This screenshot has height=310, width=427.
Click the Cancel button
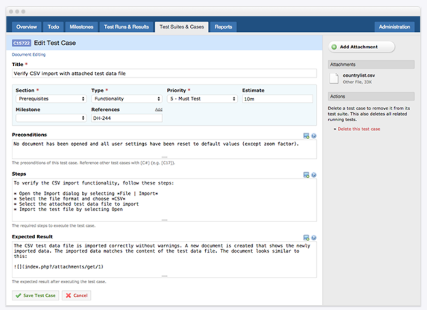76,295
